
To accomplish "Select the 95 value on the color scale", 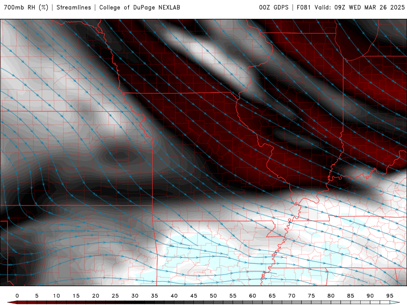I will (390, 296).
